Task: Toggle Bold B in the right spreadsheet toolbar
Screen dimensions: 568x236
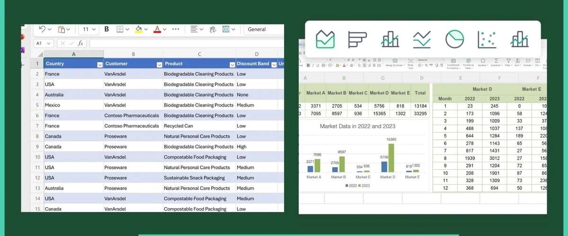Action: coord(308,66)
